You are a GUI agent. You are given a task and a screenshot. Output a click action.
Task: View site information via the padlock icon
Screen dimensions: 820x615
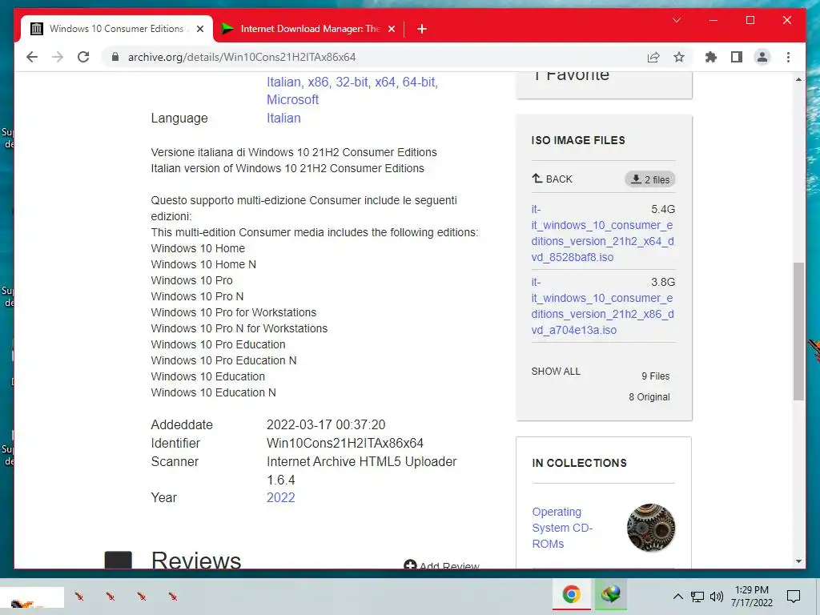(x=115, y=57)
